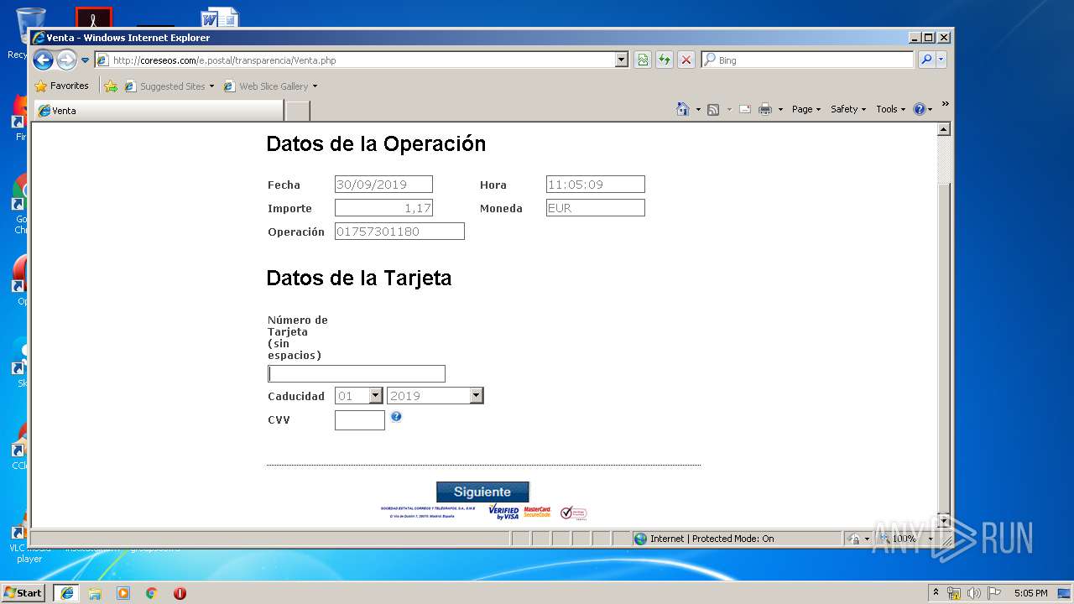The width and height of the screenshot is (1074, 604).
Task: Click the Action Center flag icon
Action: tap(994, 593)
